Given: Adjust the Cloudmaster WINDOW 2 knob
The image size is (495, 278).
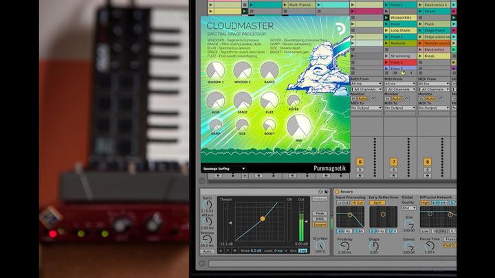Looking at the screenshot, I should coord(243,70).
